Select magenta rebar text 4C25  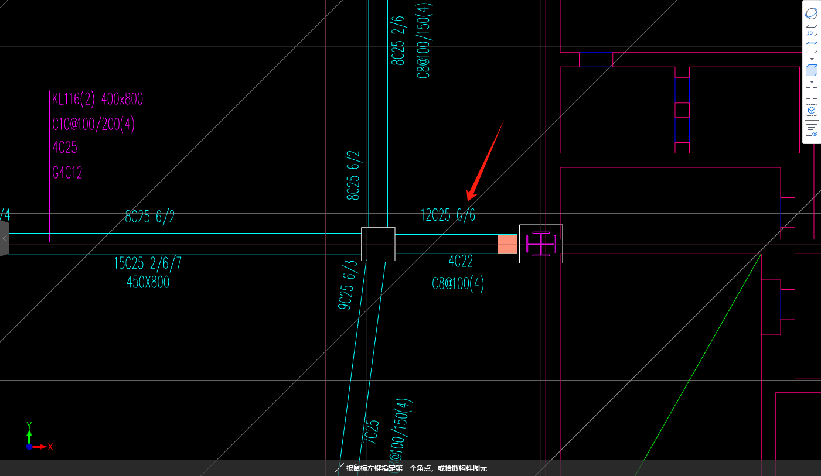[64, 148]
